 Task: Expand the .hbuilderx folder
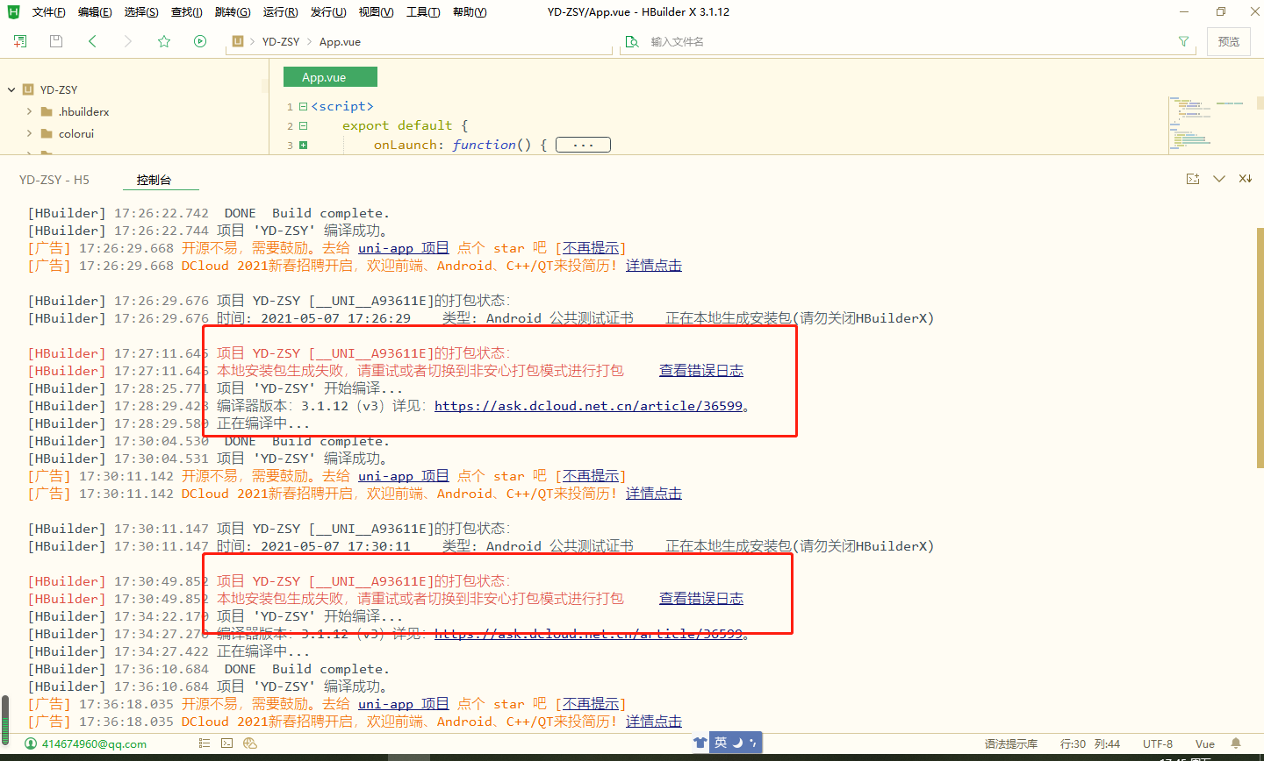click(x=30, y=111)
